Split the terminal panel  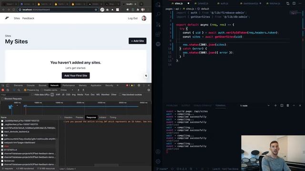pos(282,105)
